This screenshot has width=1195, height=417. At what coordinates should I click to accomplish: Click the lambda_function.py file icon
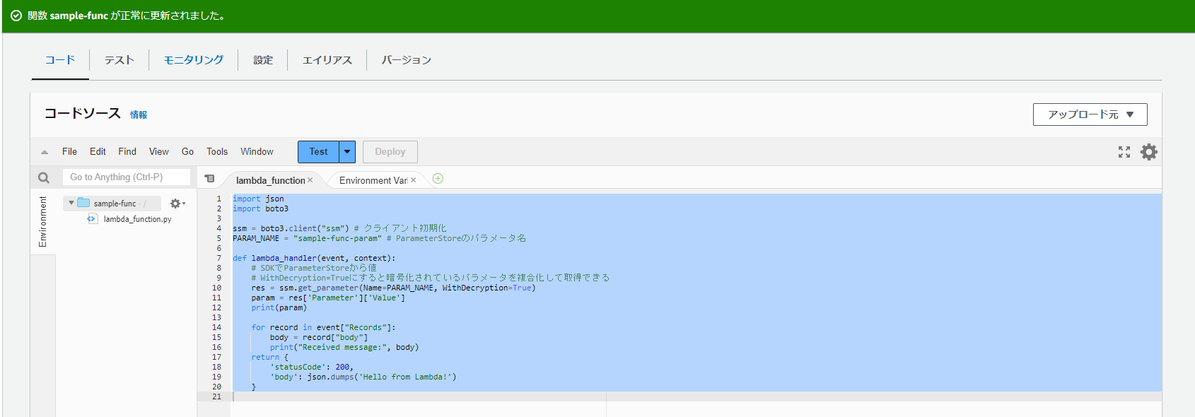[x=92, y=219]
